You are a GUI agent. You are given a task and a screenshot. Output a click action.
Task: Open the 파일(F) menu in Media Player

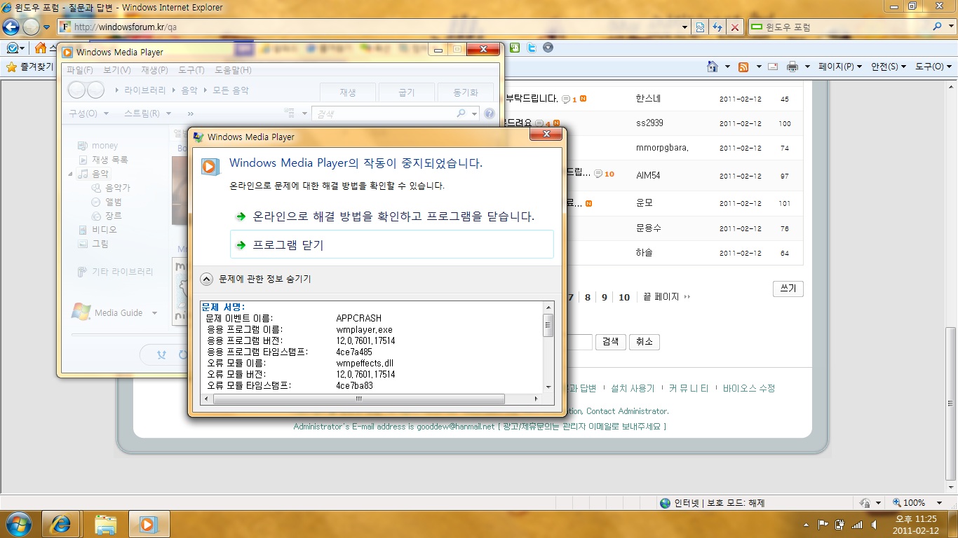79,70
